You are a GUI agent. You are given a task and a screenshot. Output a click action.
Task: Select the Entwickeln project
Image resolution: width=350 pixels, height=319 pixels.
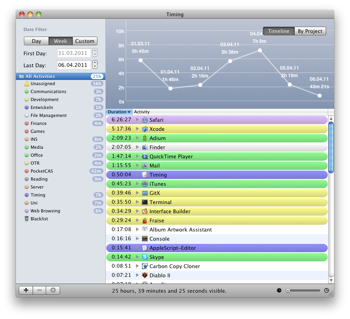pos(60,108)
